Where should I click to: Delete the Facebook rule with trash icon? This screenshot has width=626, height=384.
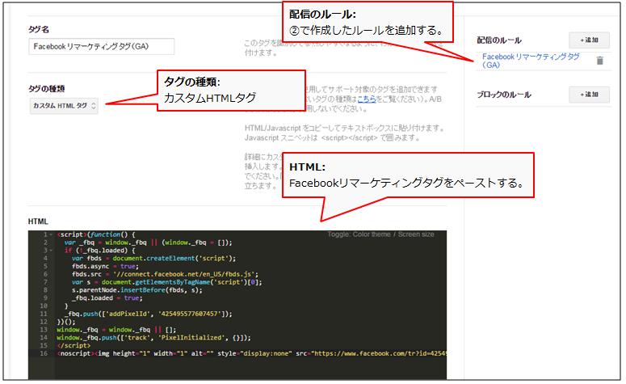pos(599,61)
